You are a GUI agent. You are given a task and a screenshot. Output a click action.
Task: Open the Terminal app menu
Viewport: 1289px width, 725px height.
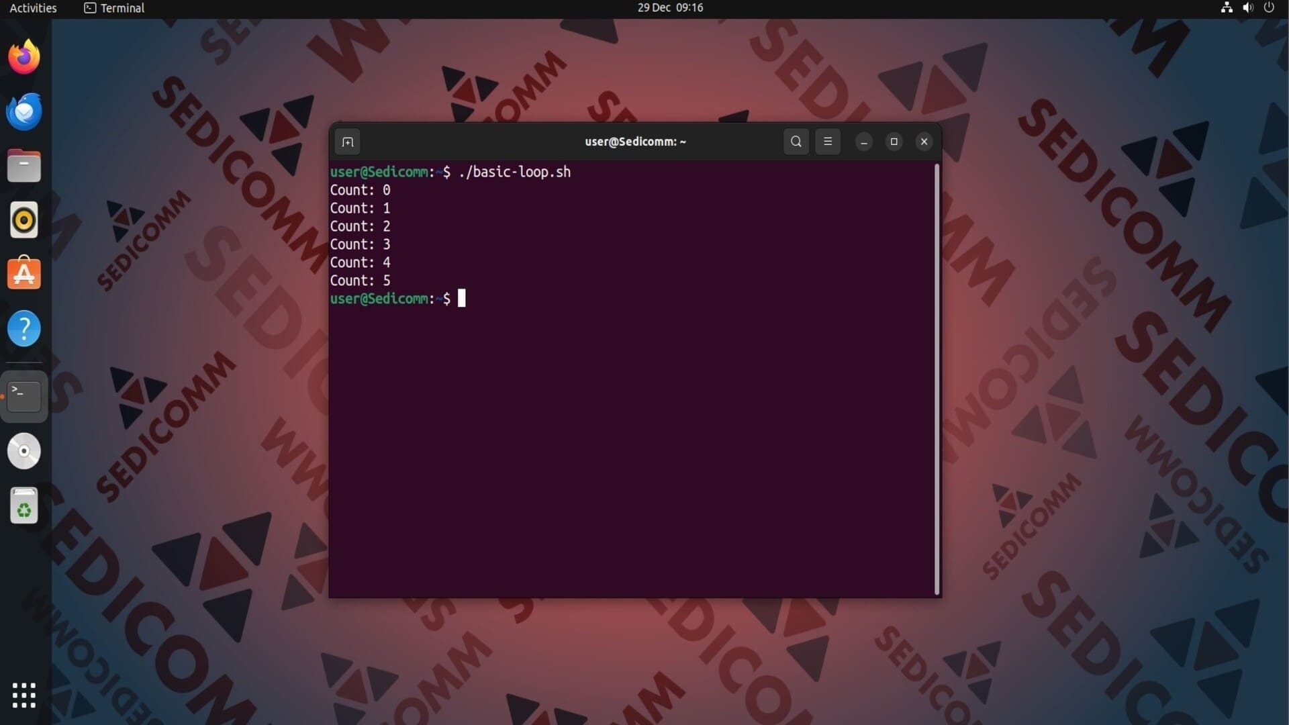click(x=114, y=8)
